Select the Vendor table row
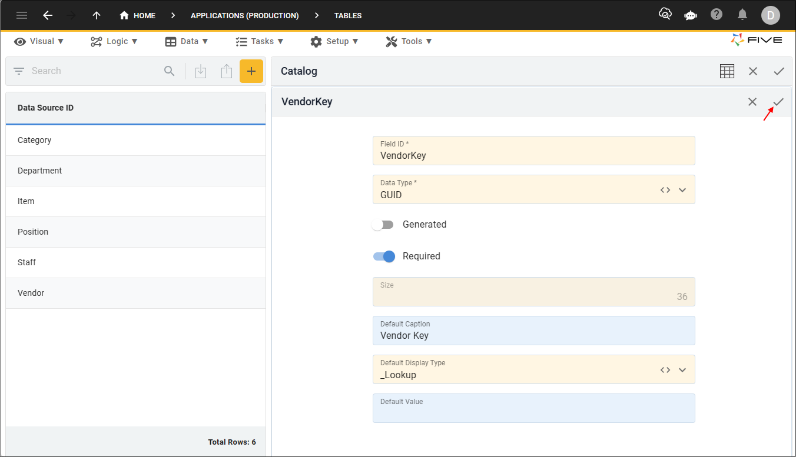This screenshot has width=796, height=457. pos(135,293)
